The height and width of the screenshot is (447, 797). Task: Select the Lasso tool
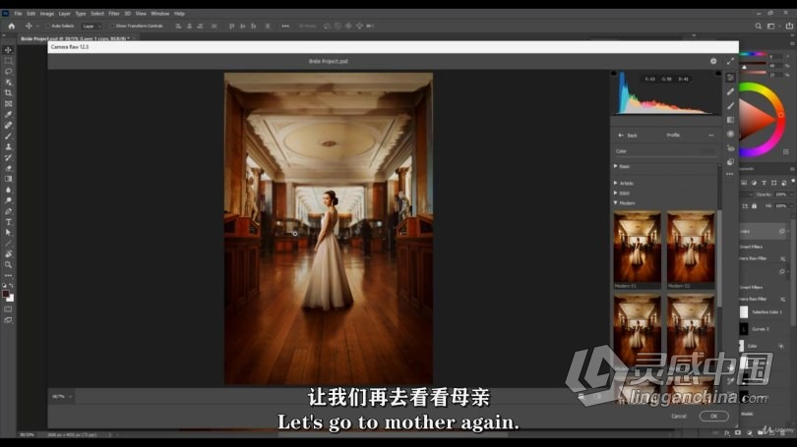point(8,72)
